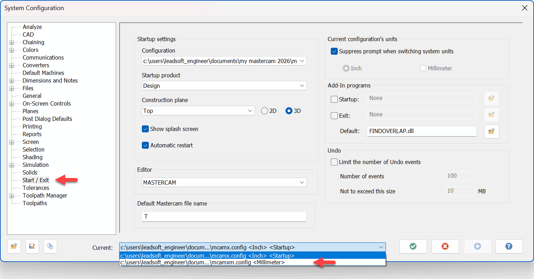Choose mcamxm.config Millimeter from the list

252,262
